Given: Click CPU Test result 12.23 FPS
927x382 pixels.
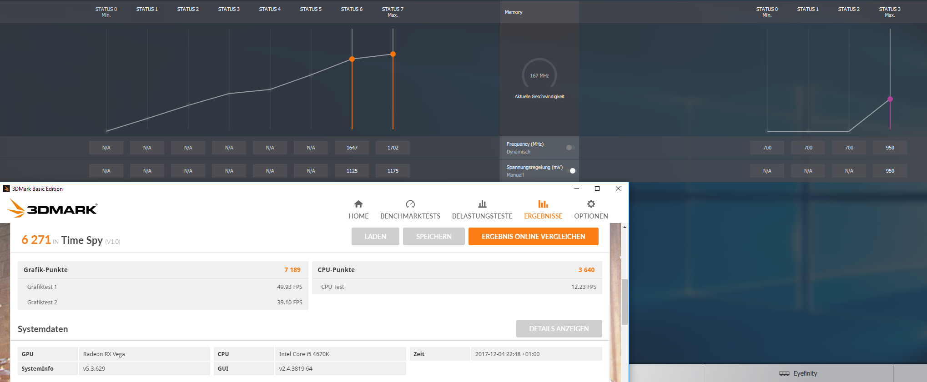Looking at the screenshot, I should pyautogui.click(x=584, y=287).
